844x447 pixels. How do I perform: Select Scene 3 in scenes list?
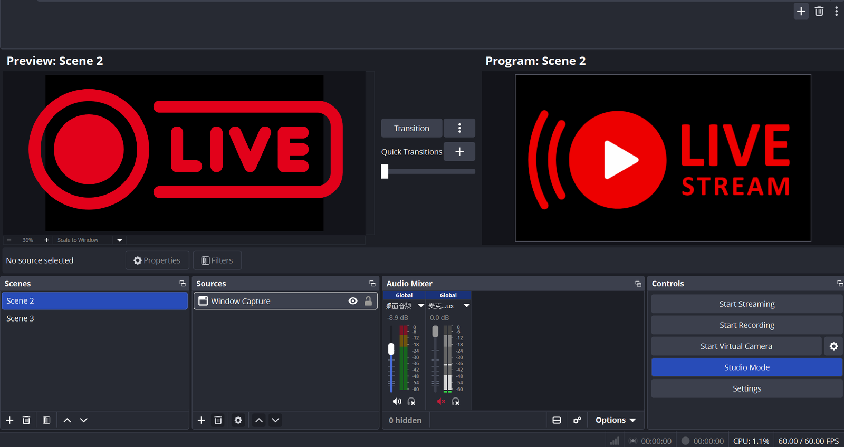[x=94, y=318]
